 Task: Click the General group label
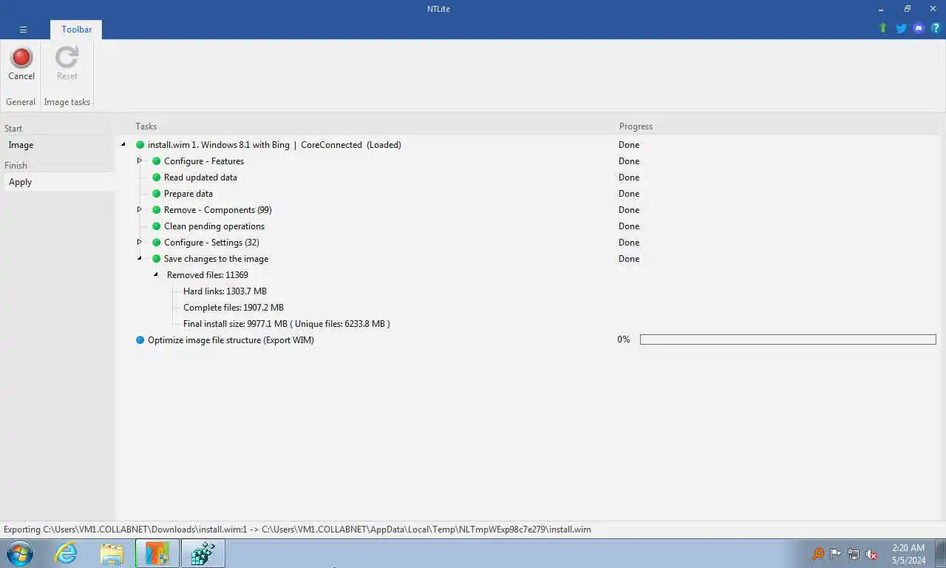tap(21, 102)
